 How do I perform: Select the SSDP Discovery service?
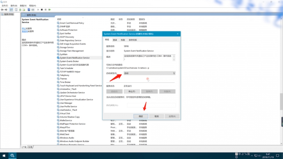(67, 37)
